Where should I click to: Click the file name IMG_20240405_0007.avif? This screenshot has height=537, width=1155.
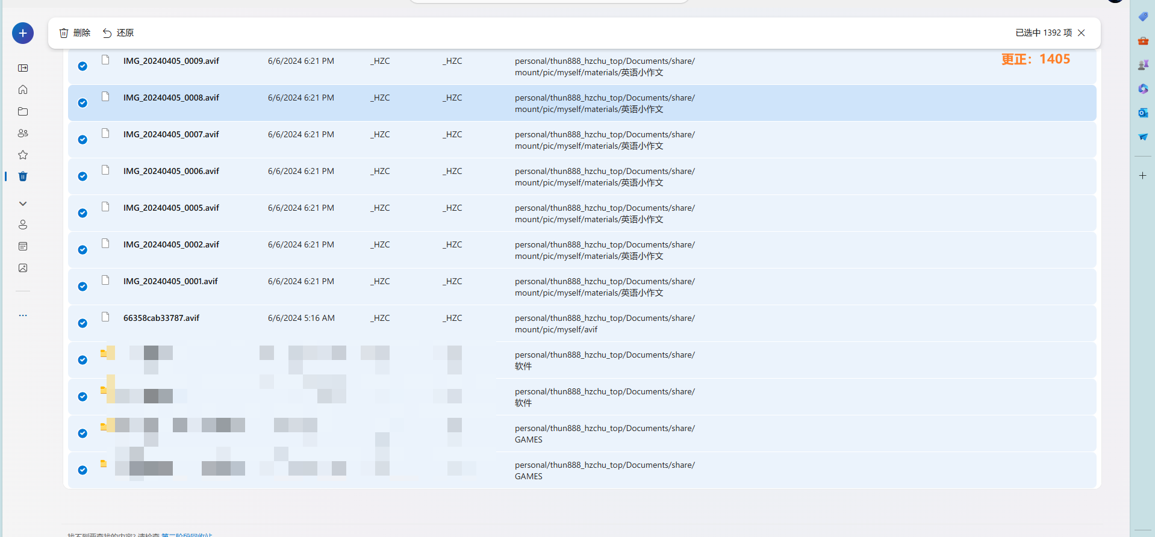click(171, 134)
